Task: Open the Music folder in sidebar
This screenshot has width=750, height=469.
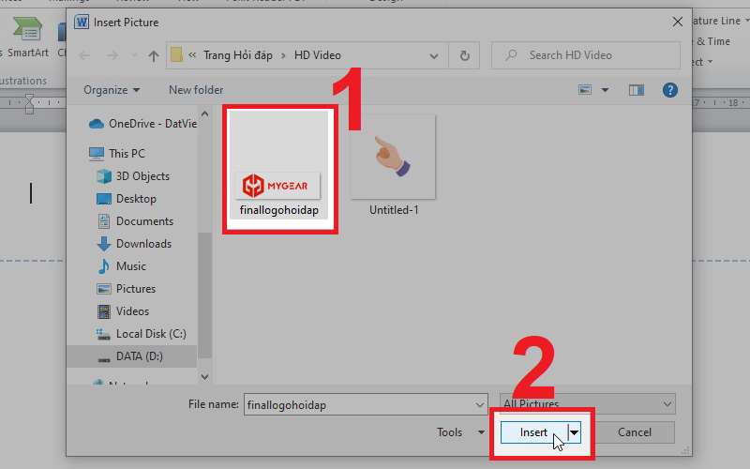Action: 130,266
